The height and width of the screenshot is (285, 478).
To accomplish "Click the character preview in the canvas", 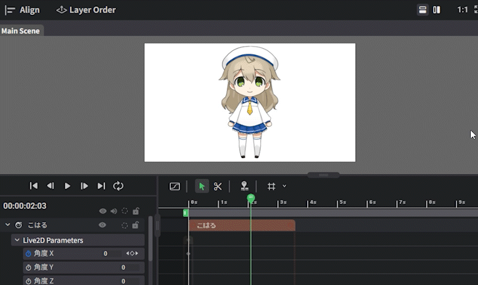I will point(250,102).
